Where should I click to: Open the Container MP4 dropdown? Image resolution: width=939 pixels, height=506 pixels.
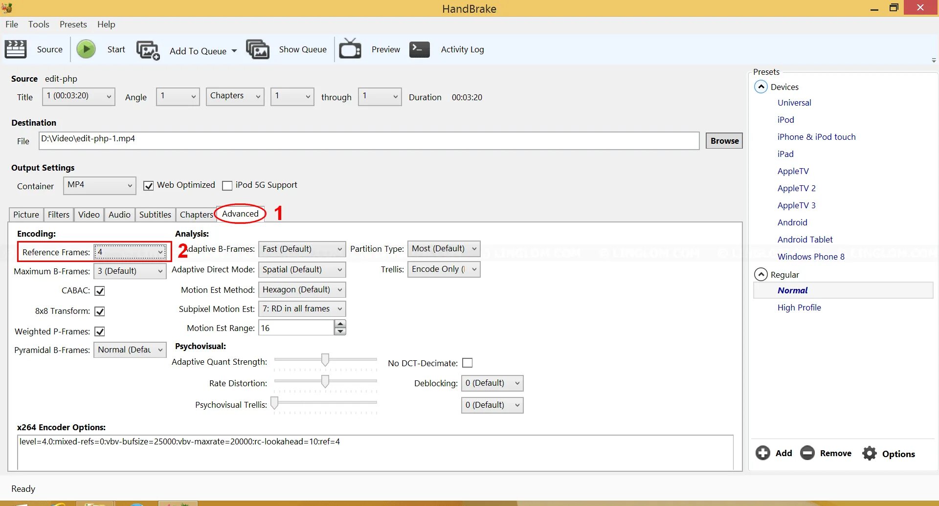[99, 185]
